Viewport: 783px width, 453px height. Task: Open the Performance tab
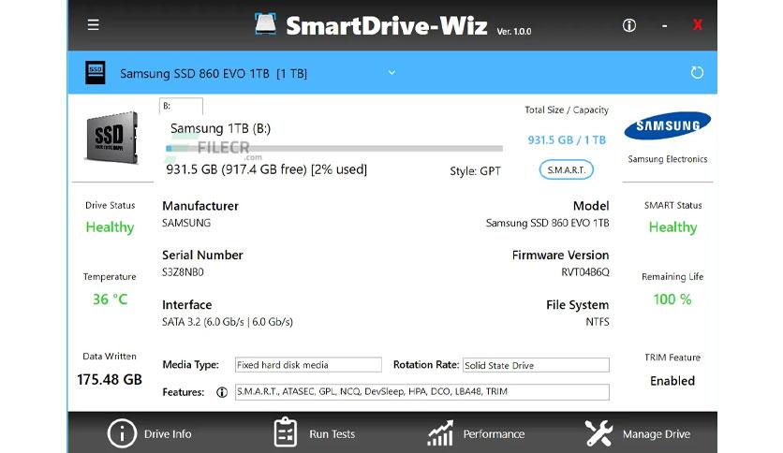(494, 434)
